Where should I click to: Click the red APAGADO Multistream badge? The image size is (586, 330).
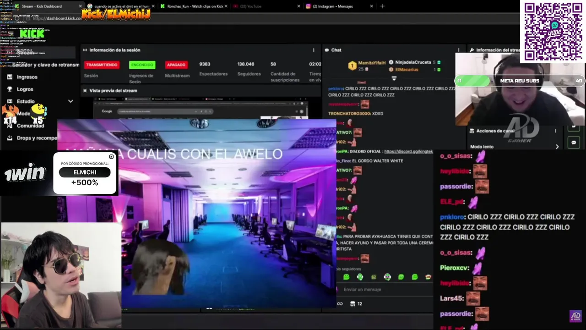click(x=176, y=65)
